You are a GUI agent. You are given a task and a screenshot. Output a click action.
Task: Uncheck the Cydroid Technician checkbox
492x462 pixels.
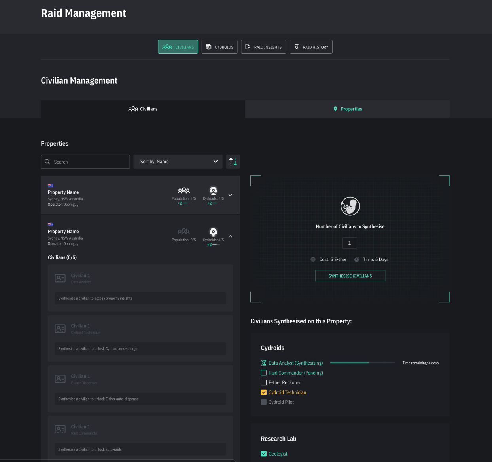tap(264, 392)
